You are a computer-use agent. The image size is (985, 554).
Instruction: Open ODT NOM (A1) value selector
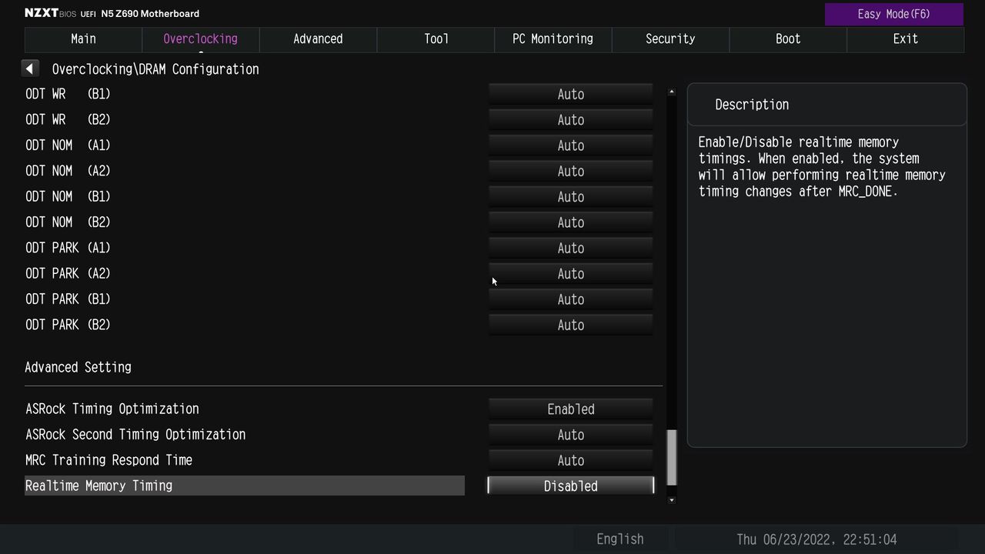pyautogui.click(x=570, y=145)
